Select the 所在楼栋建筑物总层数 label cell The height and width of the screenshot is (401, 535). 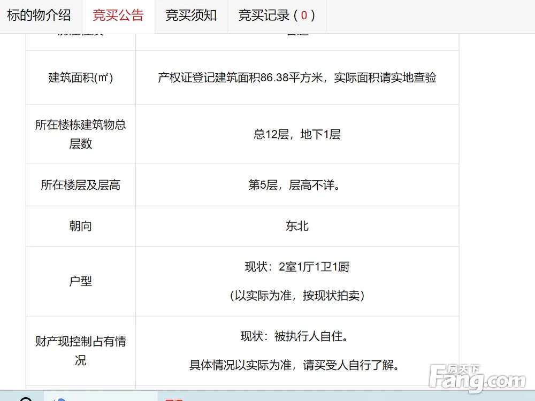tap(81, 134)
